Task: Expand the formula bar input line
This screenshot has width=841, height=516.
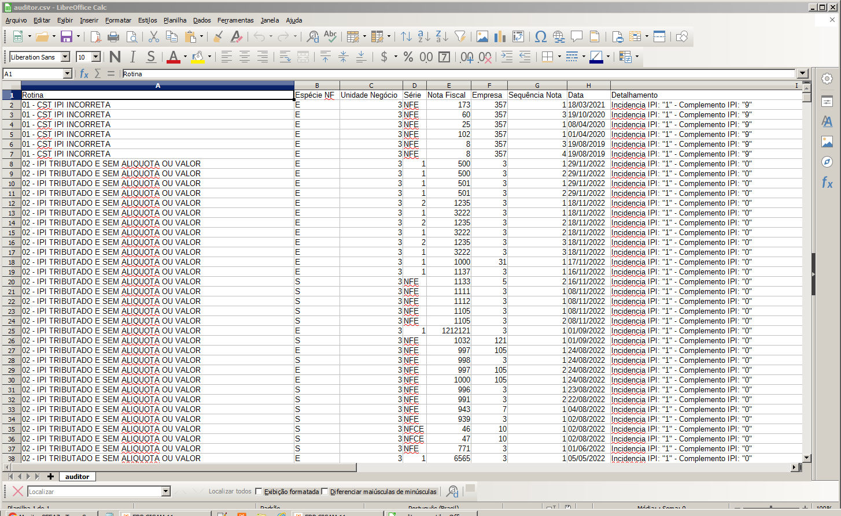Action: click(x=802, y=73)
